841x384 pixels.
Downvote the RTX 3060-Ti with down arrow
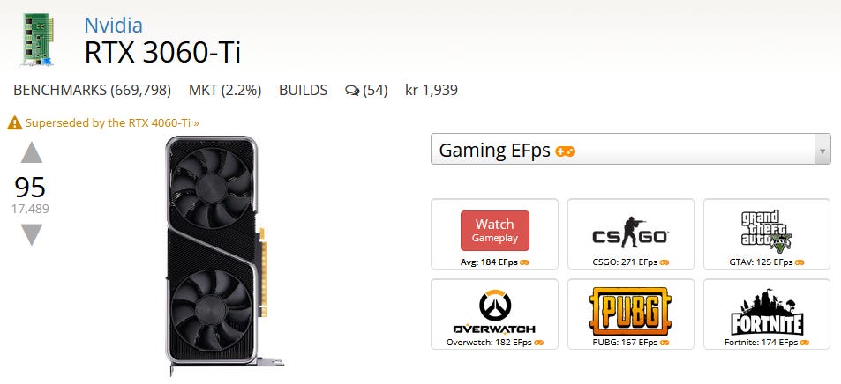tap(32, 234)
